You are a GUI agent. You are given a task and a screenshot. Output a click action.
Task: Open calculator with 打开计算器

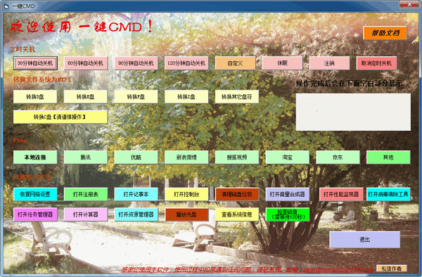pos(86,214)
